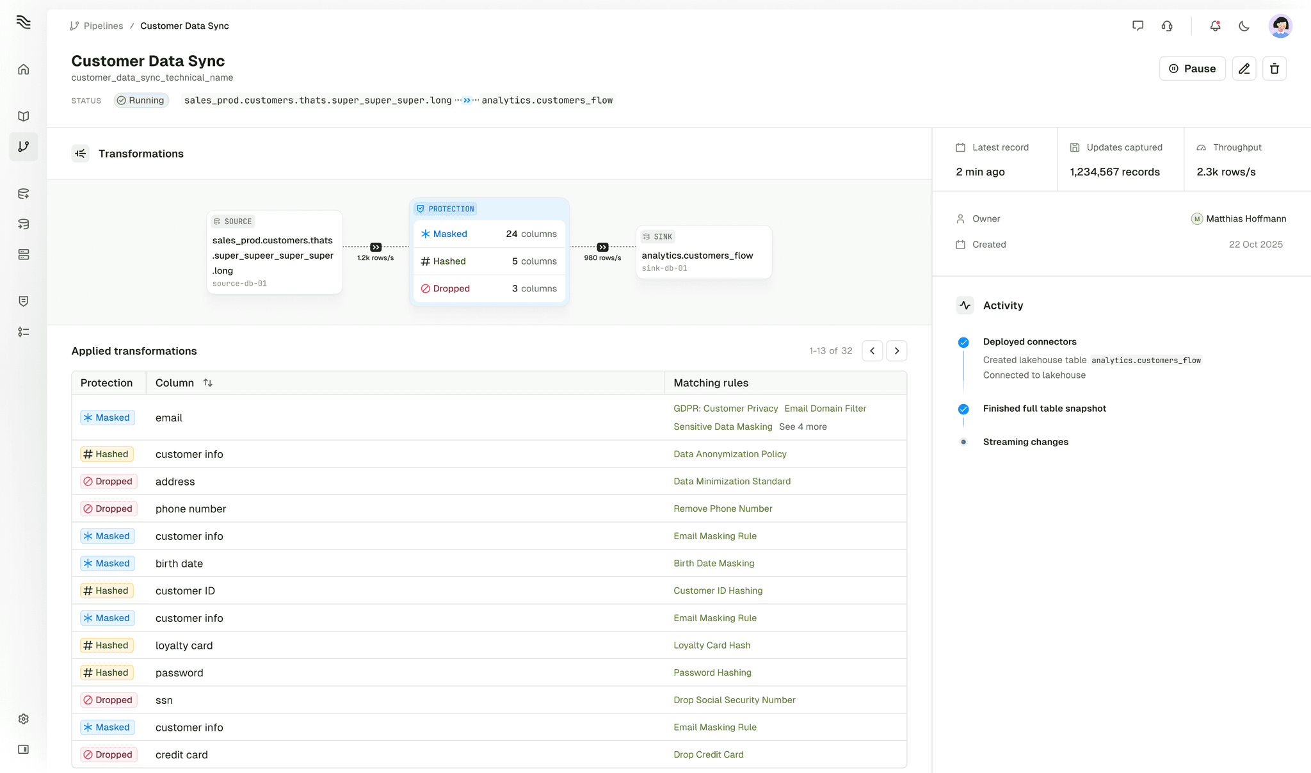
Task: Open the pipelines branch icon in sidebar
Action: click(24, 147)
